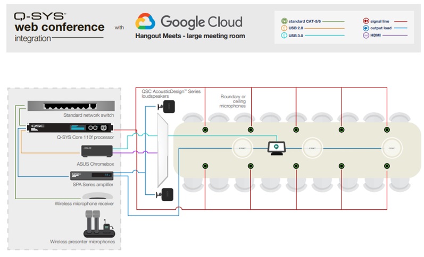Click the 'output load' legend text
Image resolution: width=424 pixels, height=257 pixels.
[x=381, y=28]
